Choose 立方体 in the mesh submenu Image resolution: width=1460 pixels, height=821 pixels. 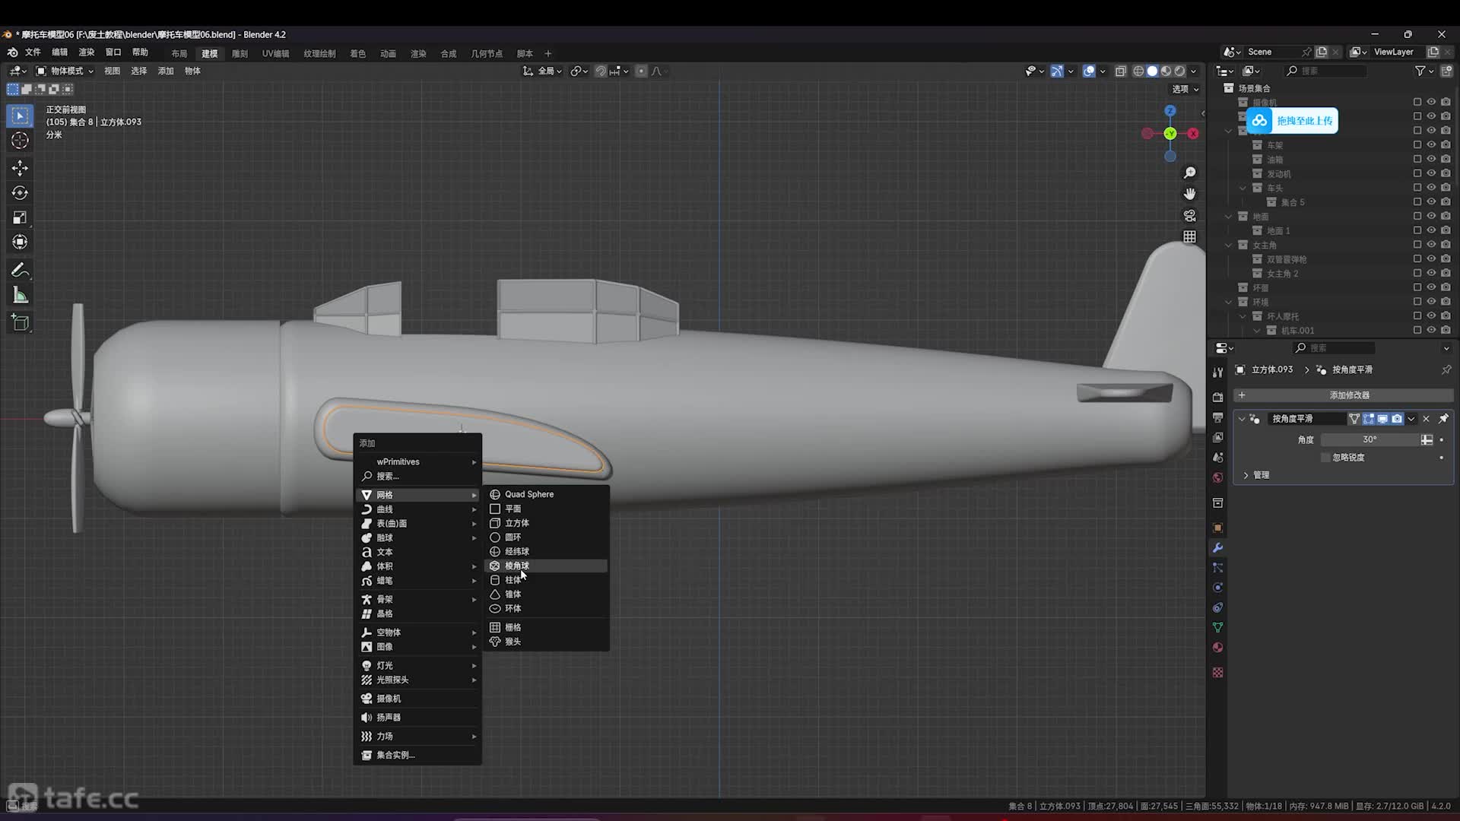(x=546, y=523)
